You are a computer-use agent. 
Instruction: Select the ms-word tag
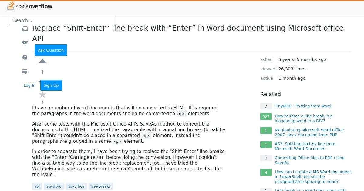coord(54,186)
